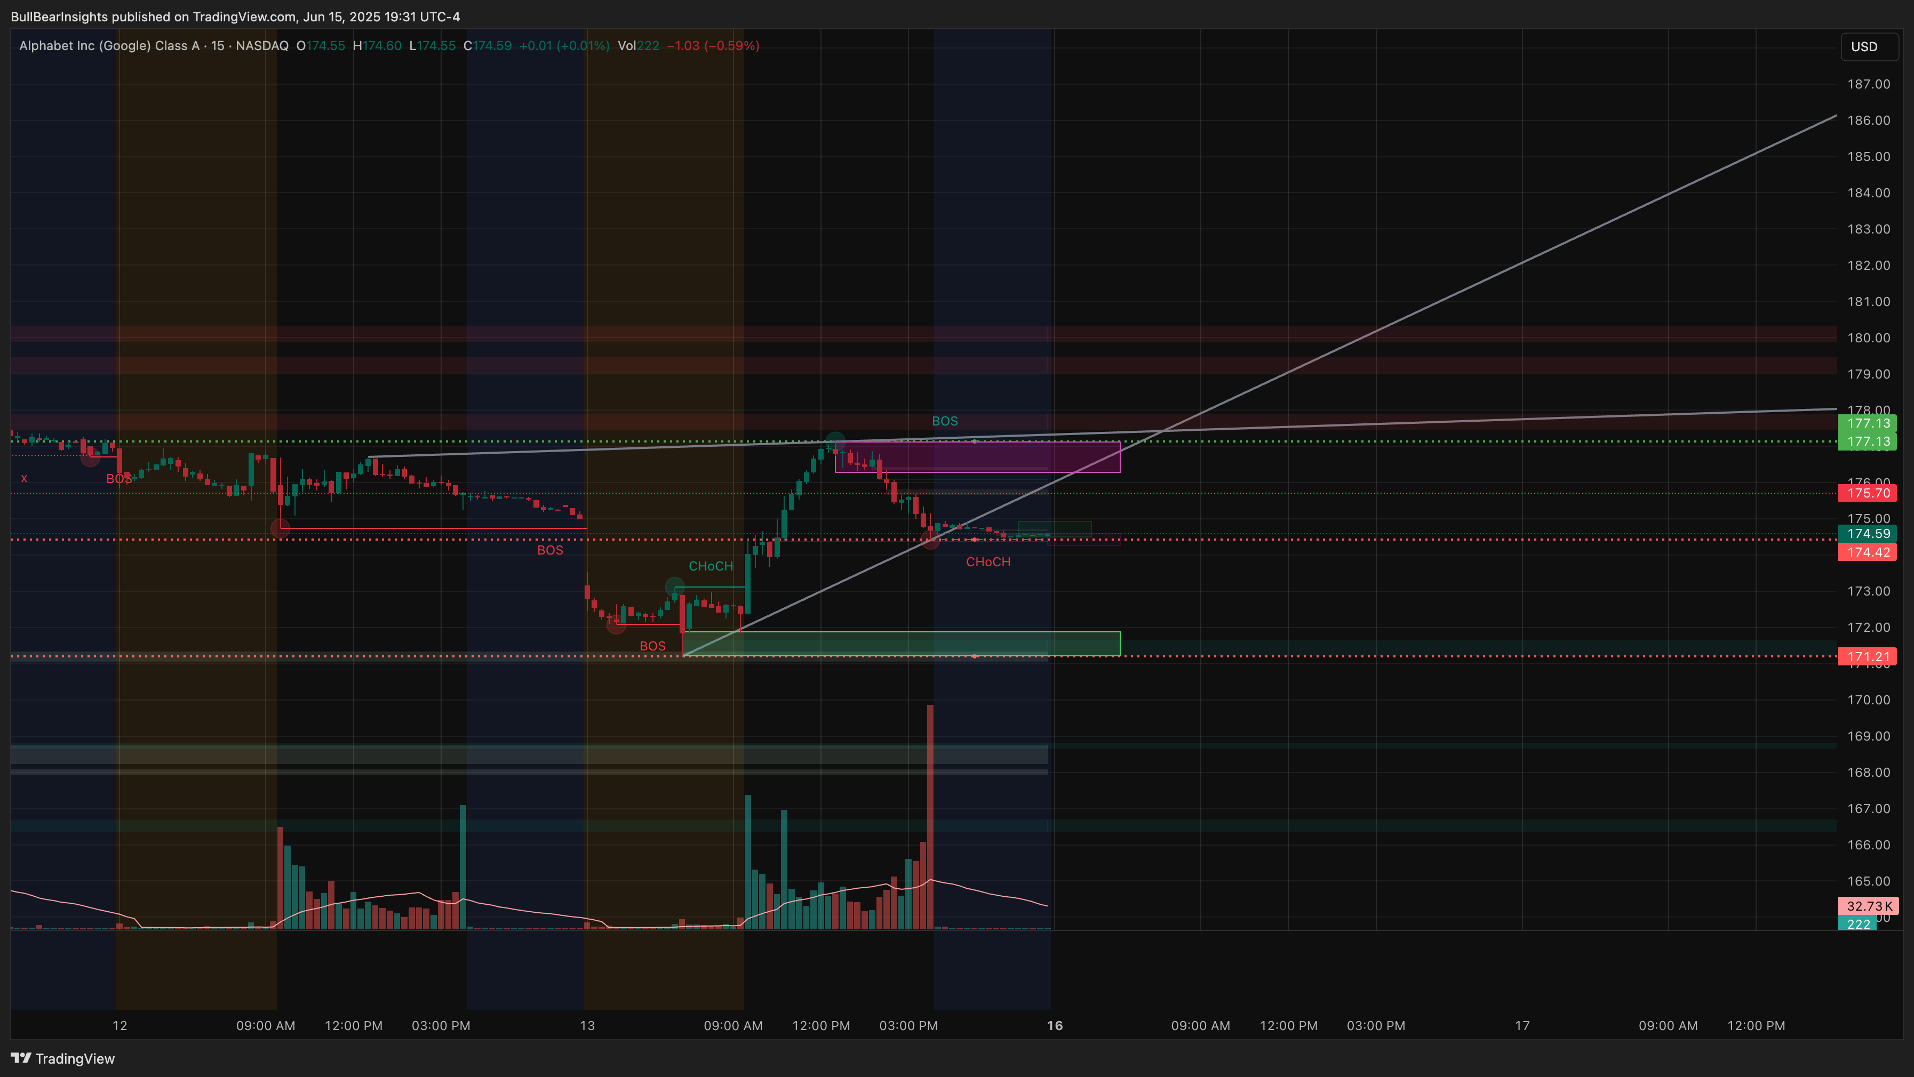Viewport: 1914px width, 1077px height.
Task: Click the 174.59 current price label
Action: (1867, 533)
